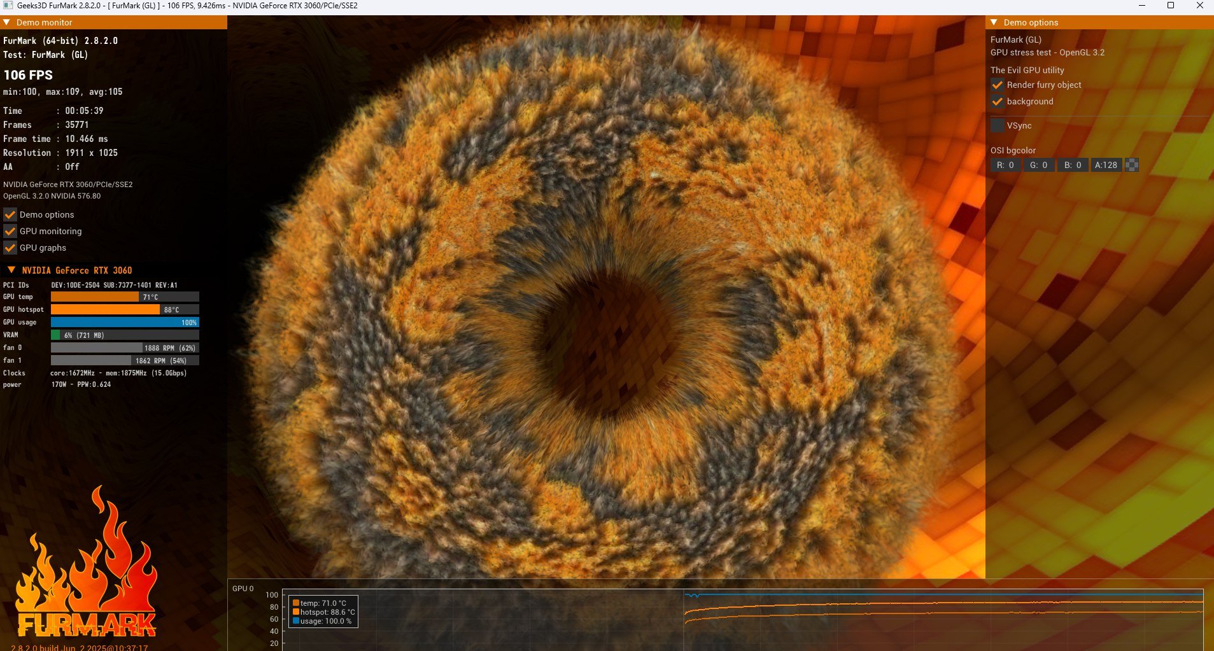Enable the VSync checkbox
The image size is (1214, 651).
(997, 125)
